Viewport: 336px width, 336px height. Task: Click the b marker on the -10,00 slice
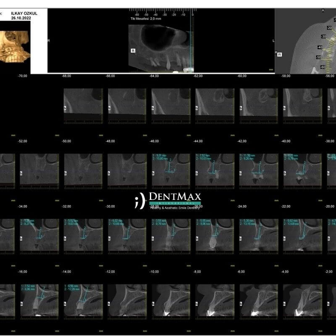pos(153,304)
